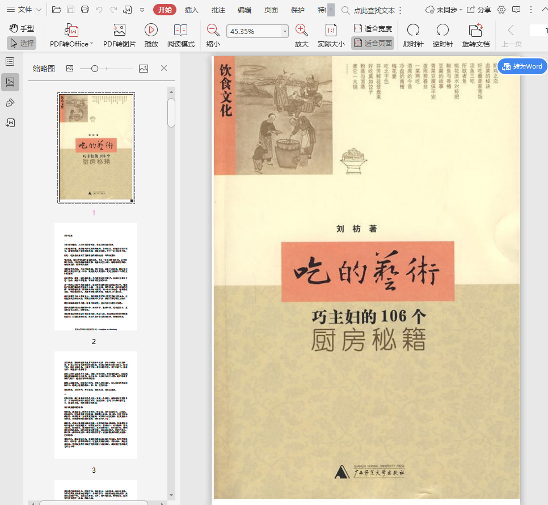This screenshot has width=548, height=505.
Task: Open the 文件 file menu
Action: pos(24,10)
